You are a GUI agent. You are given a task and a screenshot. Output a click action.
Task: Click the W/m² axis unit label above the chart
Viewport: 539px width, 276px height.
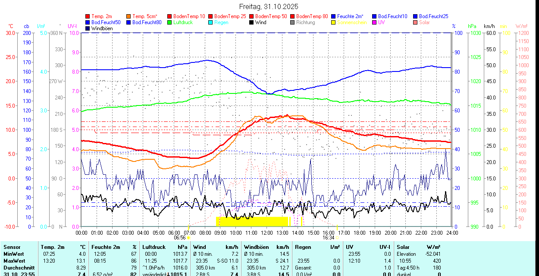pos(522,26)
